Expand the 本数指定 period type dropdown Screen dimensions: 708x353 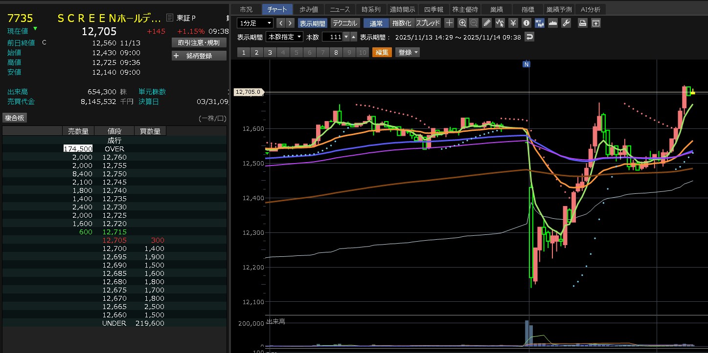284,37
